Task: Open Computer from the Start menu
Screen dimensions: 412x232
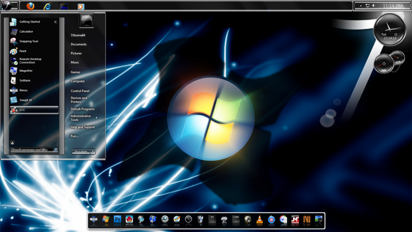Action: (78, 81)
